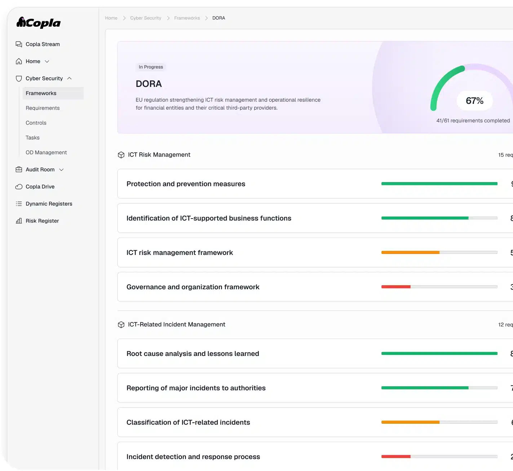Click the Cyber Security shield icon
513x471 pixels.
click(19, 78)
